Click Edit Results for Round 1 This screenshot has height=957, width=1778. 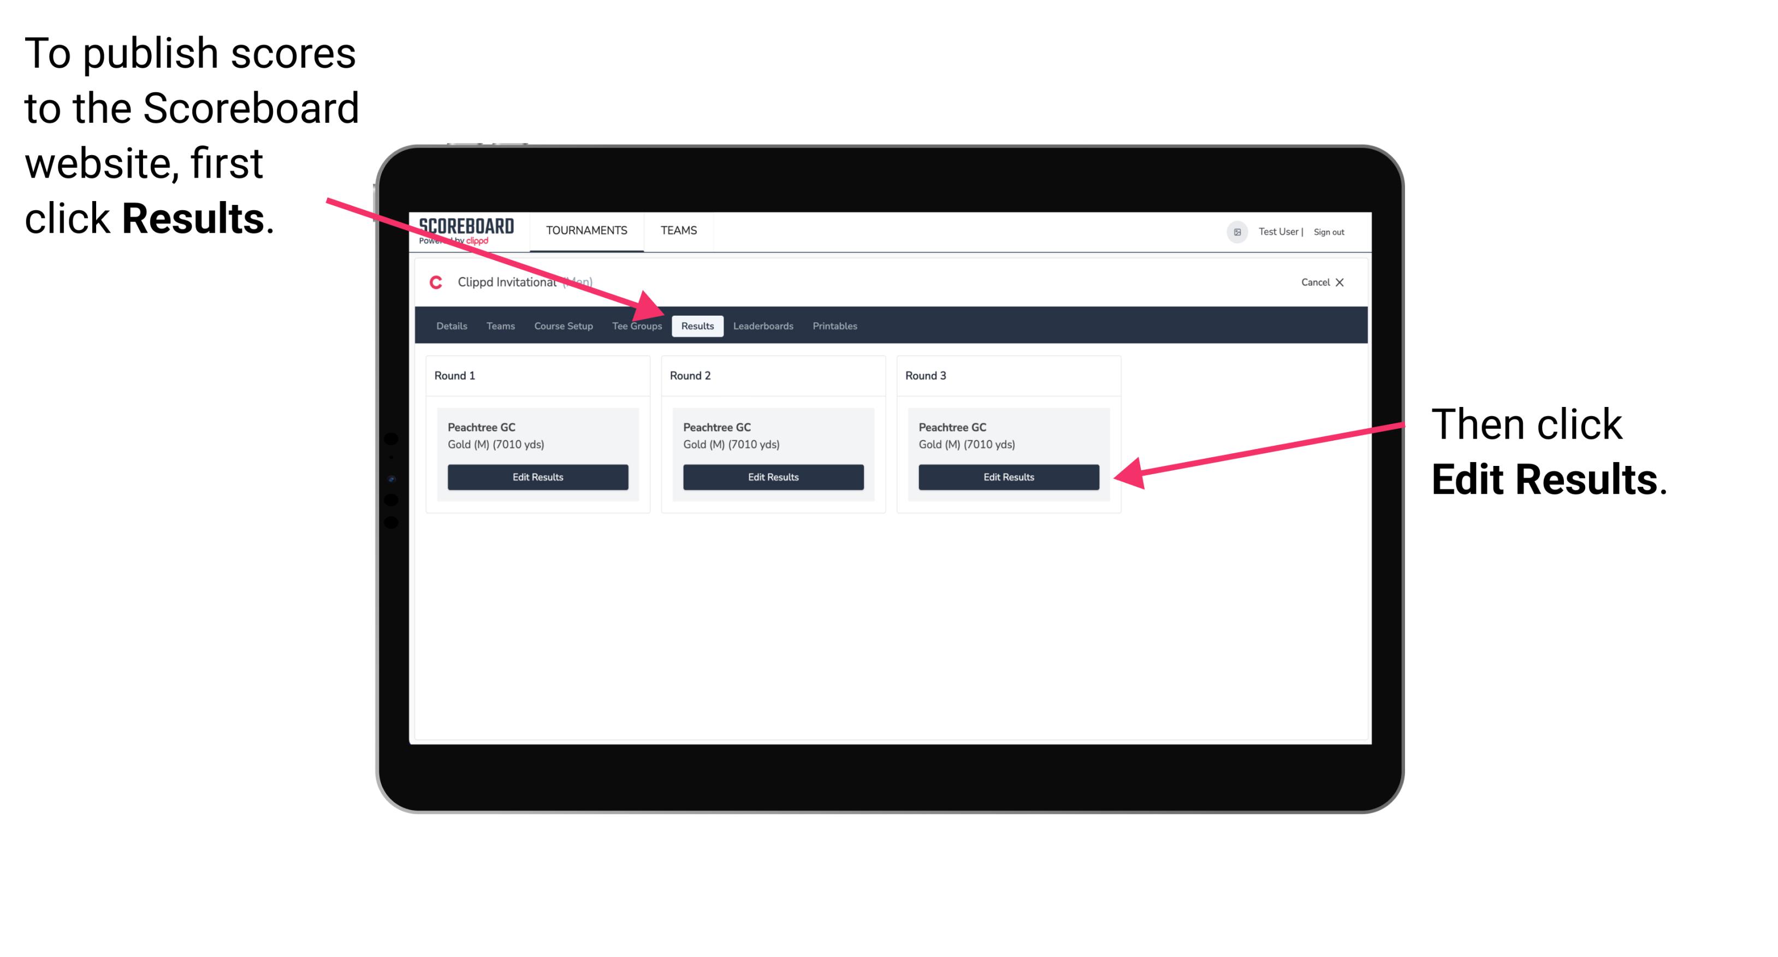(537, 477)
